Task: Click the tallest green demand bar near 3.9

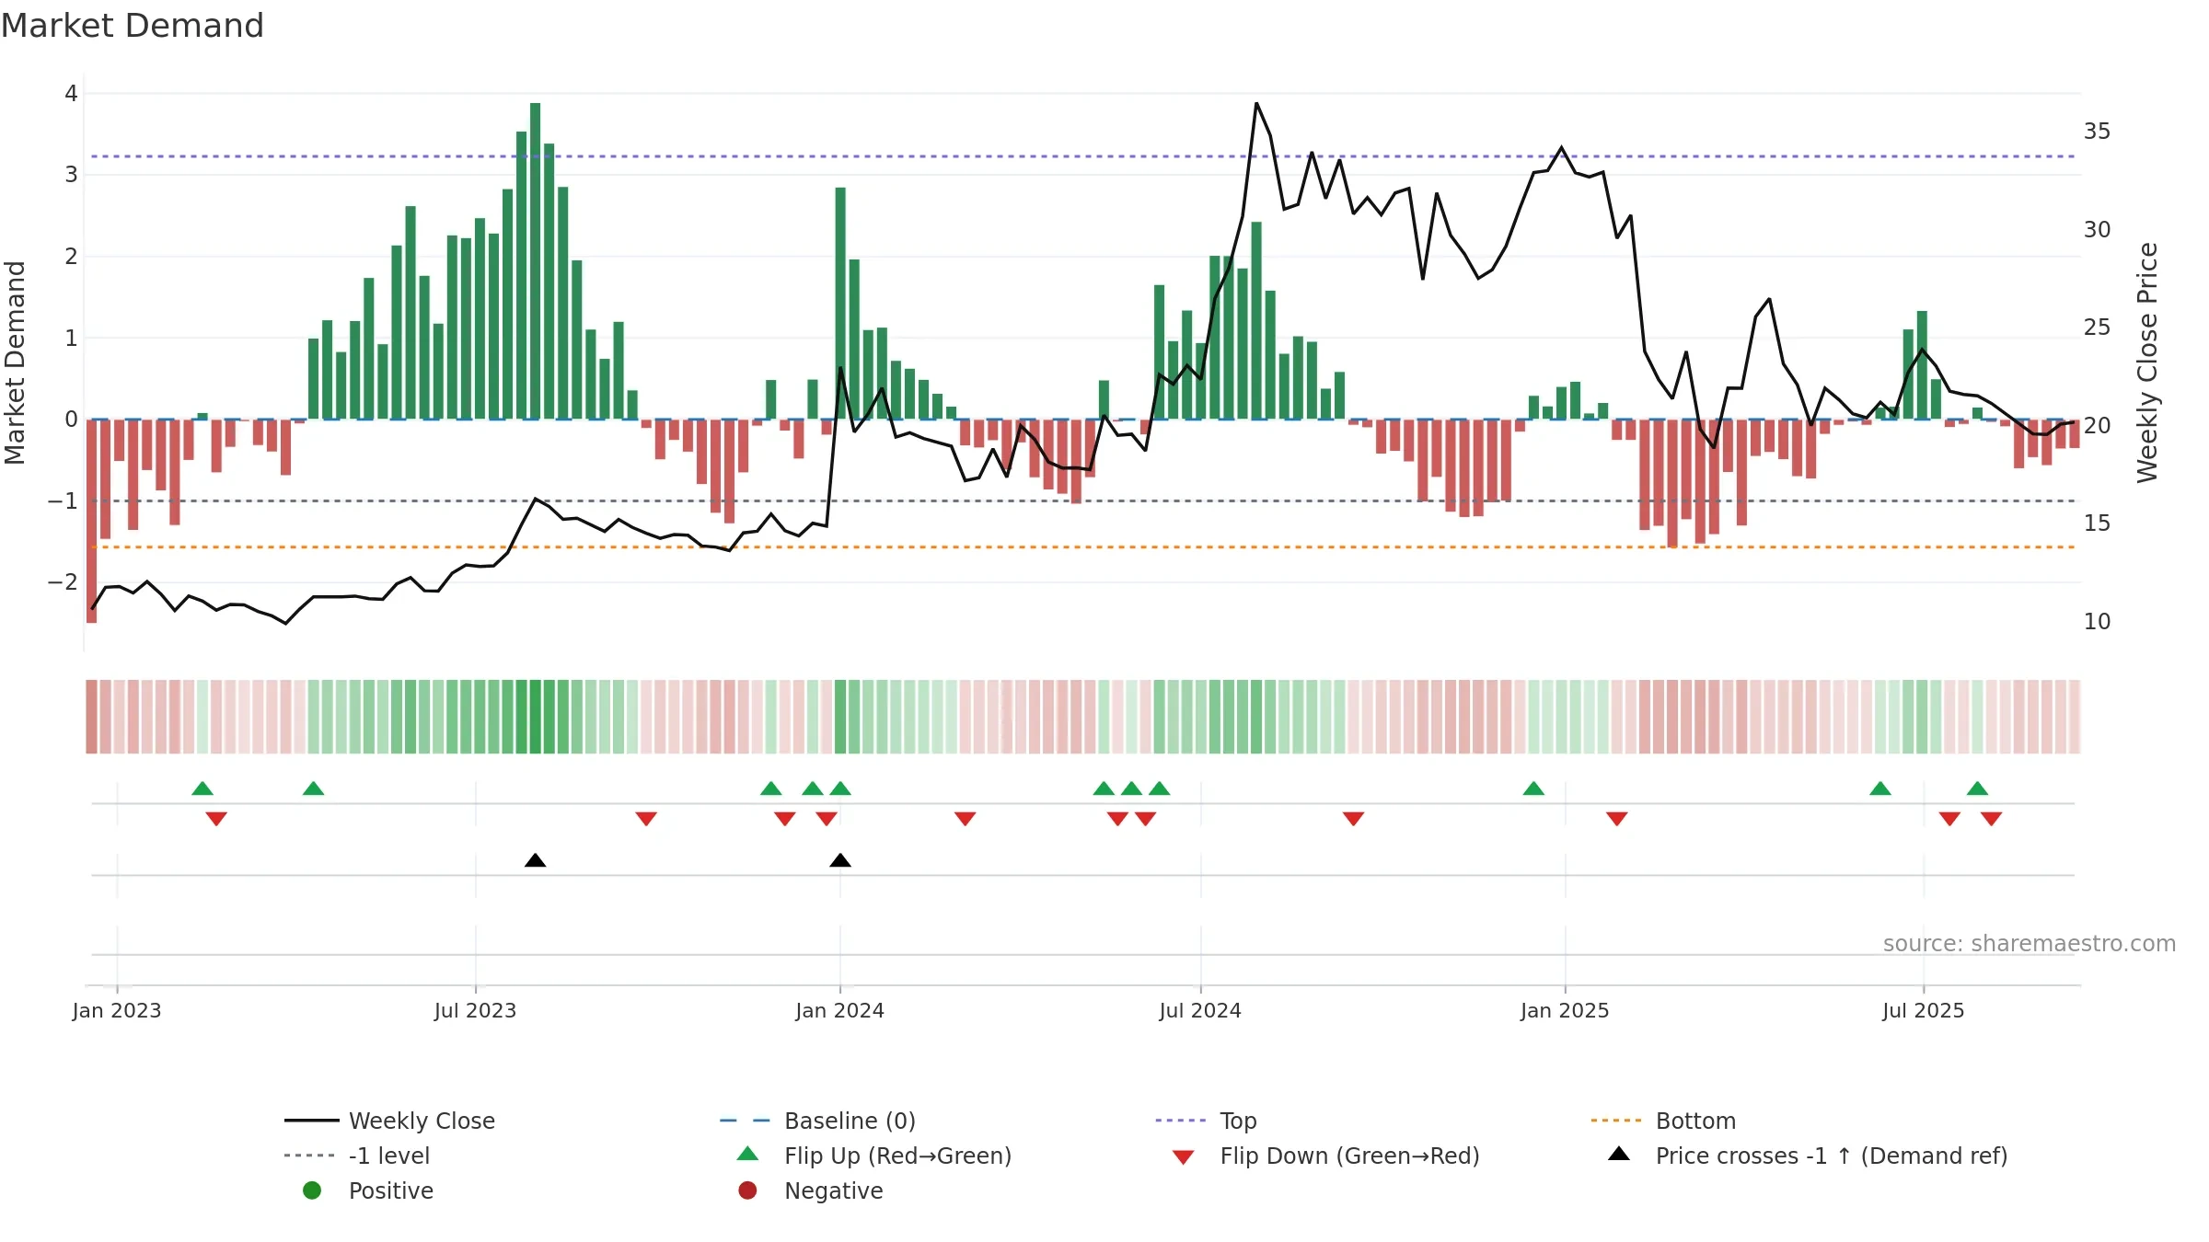Action: (x=536, y=261)
